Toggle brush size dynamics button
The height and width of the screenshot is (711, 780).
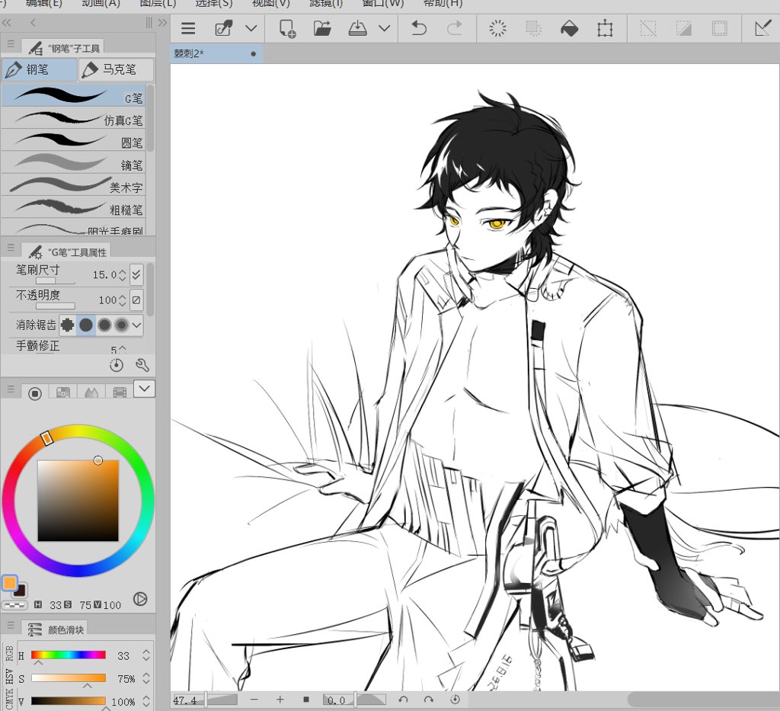[x=136, y=274]
